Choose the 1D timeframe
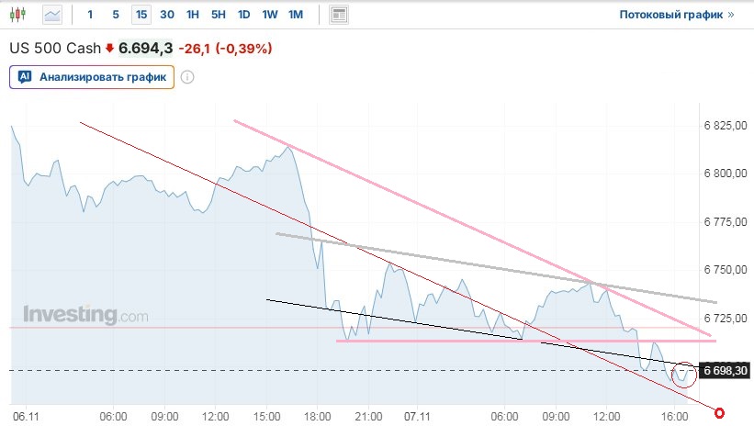This screenshot has height=426, width=754. (243, 15)
